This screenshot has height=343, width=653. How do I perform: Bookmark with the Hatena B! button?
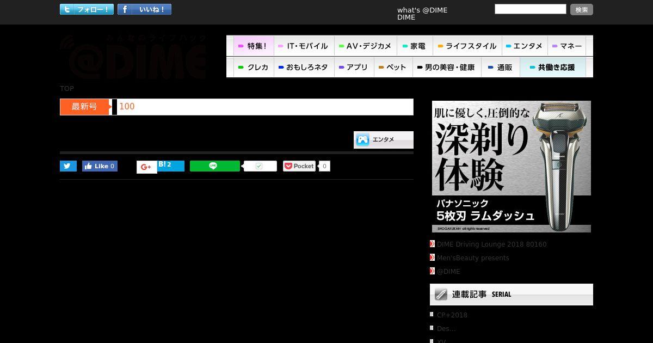[171, 166]
